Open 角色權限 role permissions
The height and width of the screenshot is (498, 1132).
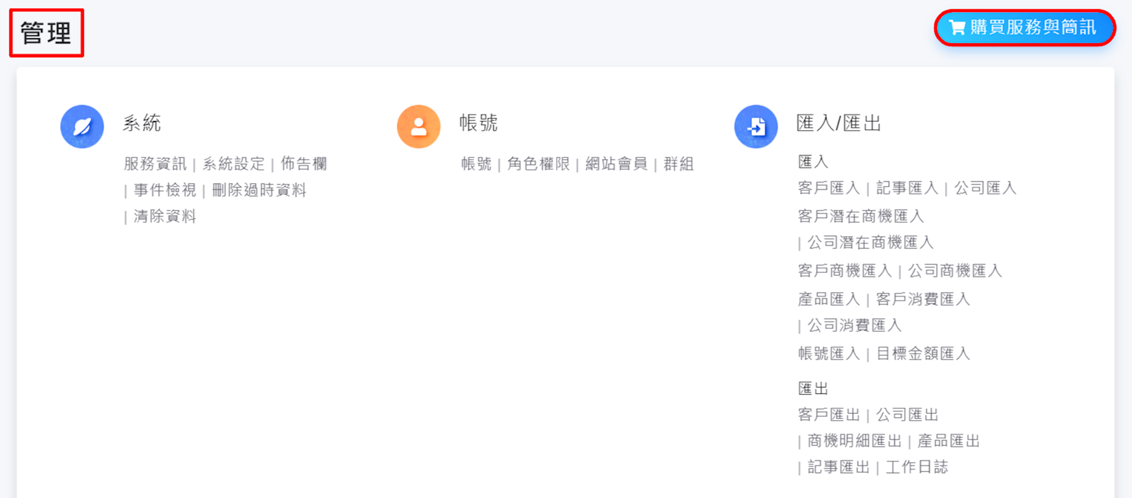pyautogui.click(x=538, y=164)
